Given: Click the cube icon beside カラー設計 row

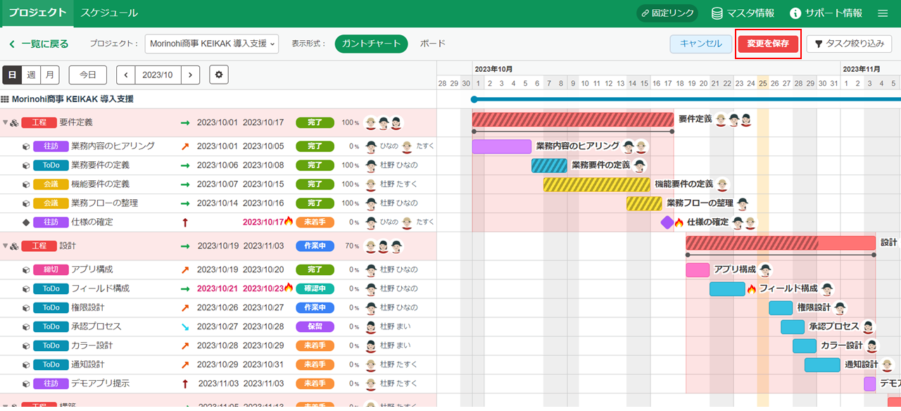Looking at the screenshot, I should tap(26, 346).
